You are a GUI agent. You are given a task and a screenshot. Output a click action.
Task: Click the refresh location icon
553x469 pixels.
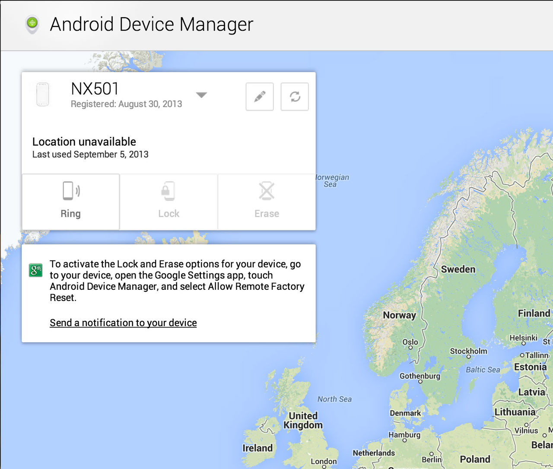click(x=295, y=97)
